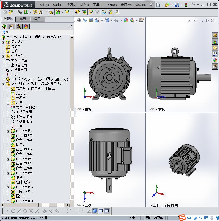The height and width of the screenshot is (221, 219).
Task: Click the Show Hidden Components icon
Action: pos(51,12)
